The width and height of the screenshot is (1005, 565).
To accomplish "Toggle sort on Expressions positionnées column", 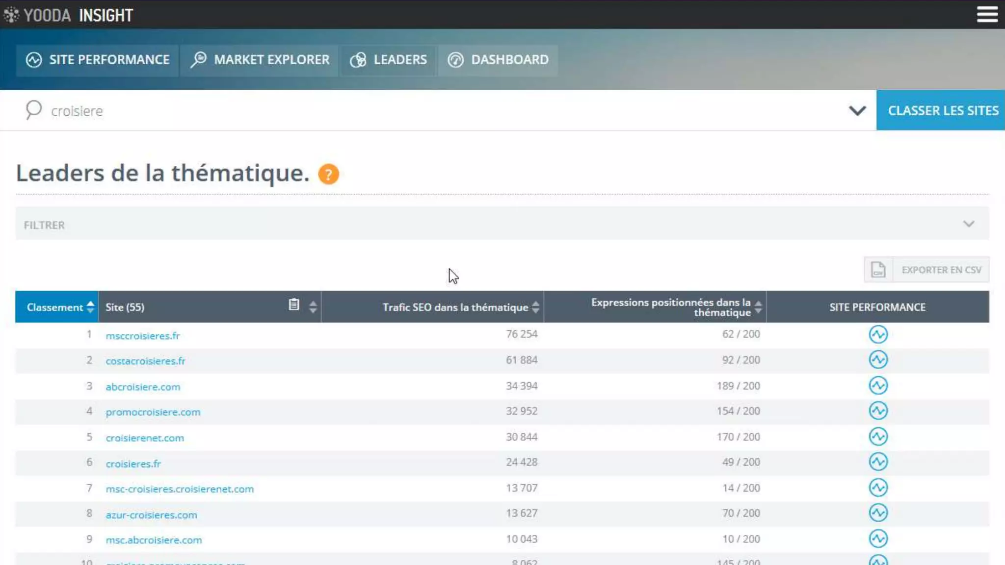I will [x=758, y=307].
